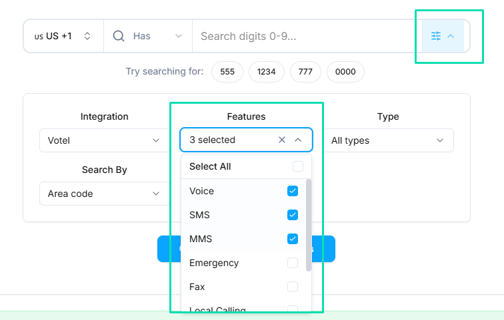Open the US +1 country code selector
This screenshot has width=504, height=320.
pyautogui.click(x=63, y=36)
